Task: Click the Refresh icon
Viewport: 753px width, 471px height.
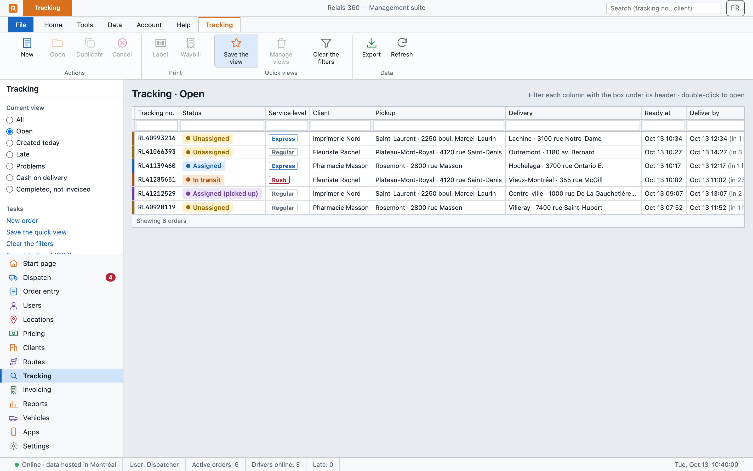Action: 402,43
